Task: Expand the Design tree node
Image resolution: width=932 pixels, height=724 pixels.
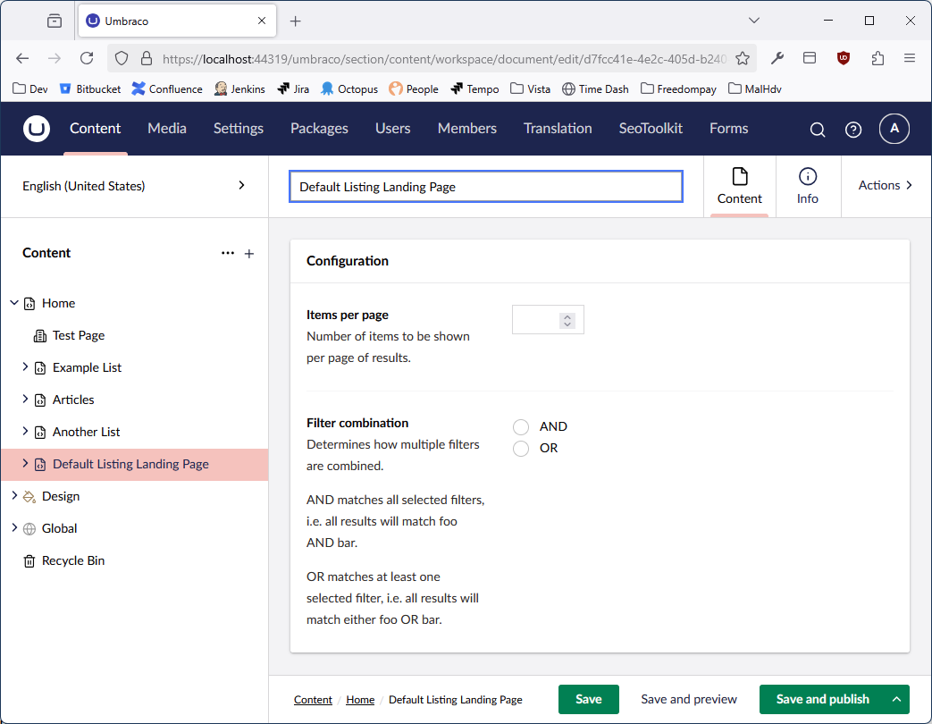Action: (14, 495)
